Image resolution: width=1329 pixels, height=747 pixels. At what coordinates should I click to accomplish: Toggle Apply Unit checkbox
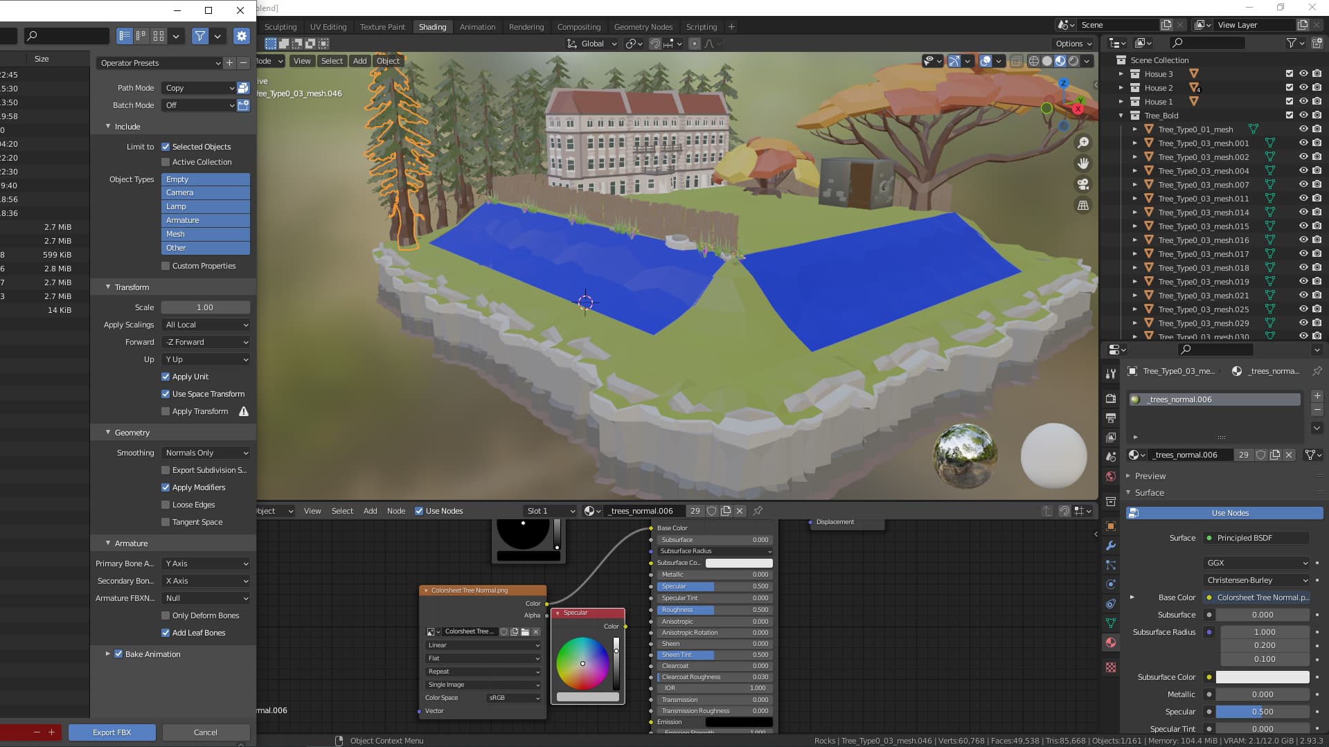tap(166, 377)
